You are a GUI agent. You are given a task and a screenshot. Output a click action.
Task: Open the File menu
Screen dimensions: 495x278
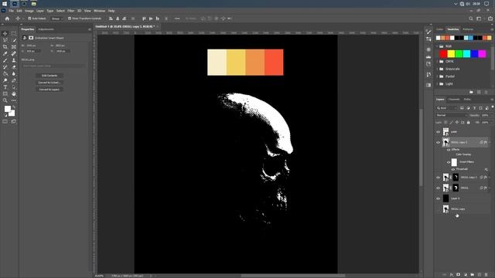tap(12, 11)
